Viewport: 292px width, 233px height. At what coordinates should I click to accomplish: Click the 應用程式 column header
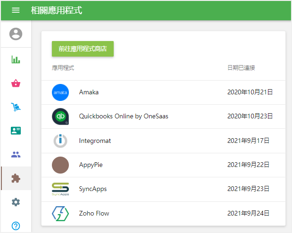[63, 68]
